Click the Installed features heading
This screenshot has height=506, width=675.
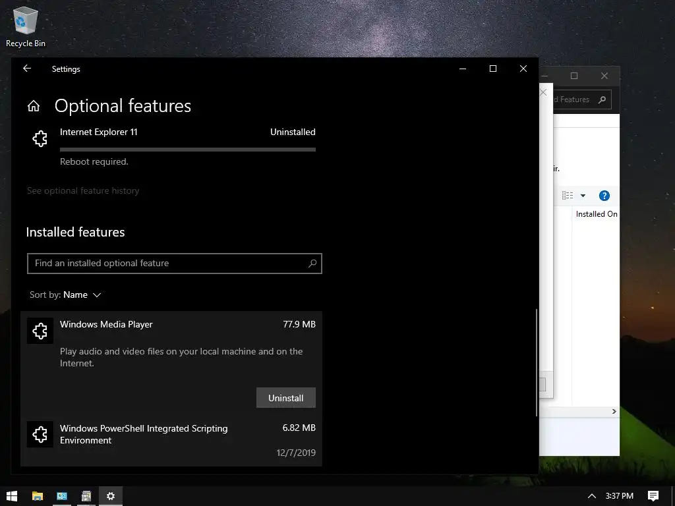tap(75, 232)
